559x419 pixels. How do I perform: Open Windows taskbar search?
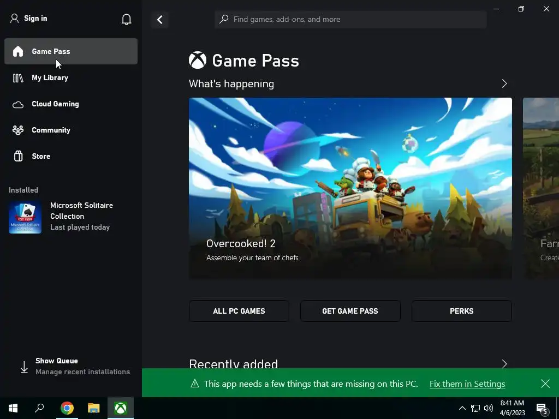[x=39, y=408]
